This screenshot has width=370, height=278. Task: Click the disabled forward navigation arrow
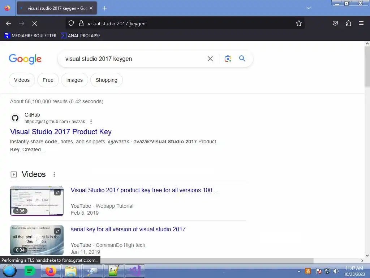(22, 24)
